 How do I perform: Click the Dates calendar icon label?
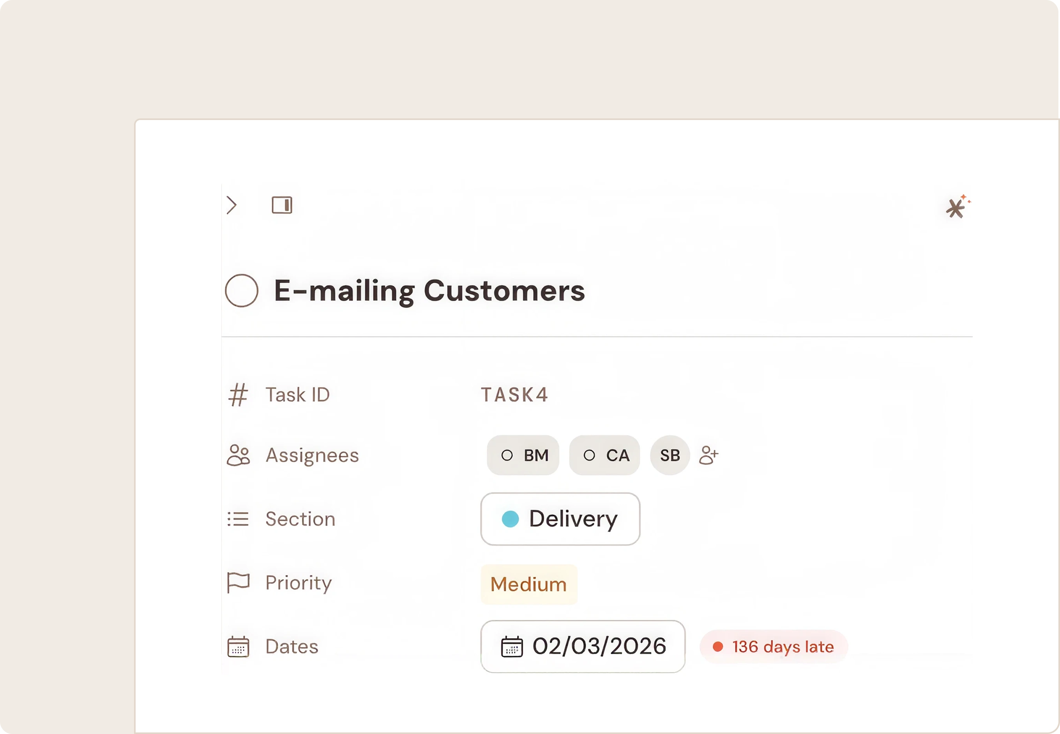tap(238, 647)
